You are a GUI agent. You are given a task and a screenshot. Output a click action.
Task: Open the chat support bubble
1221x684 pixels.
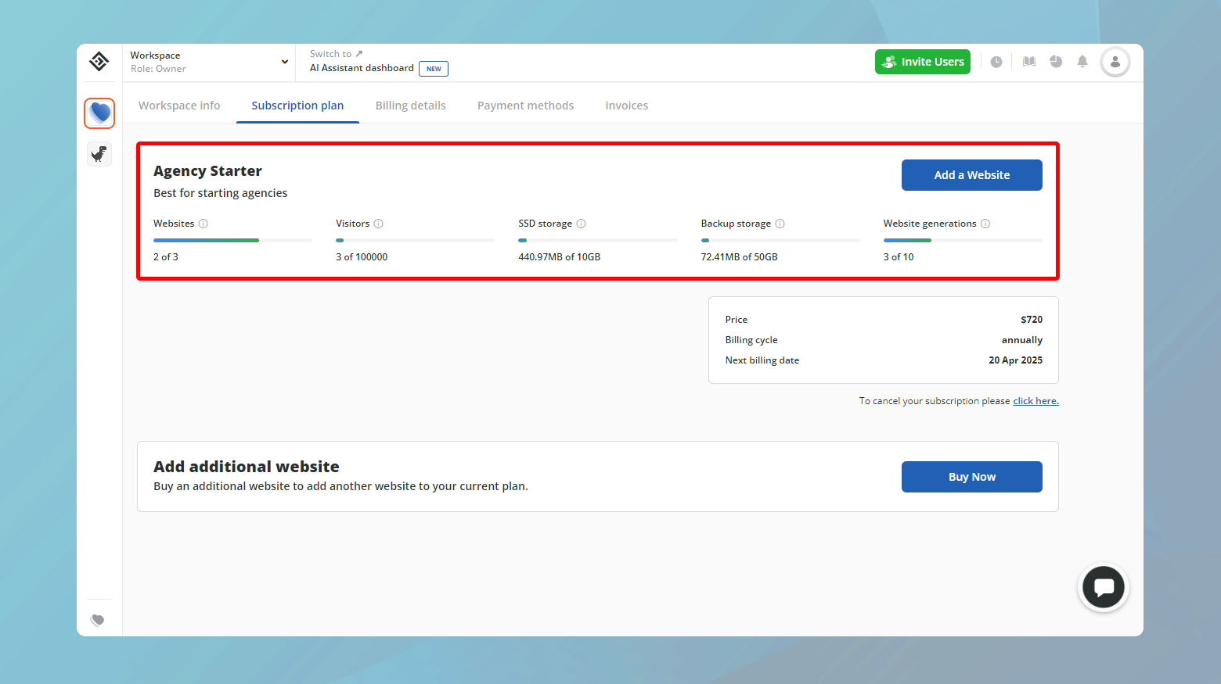click(x=1104, y=587)
